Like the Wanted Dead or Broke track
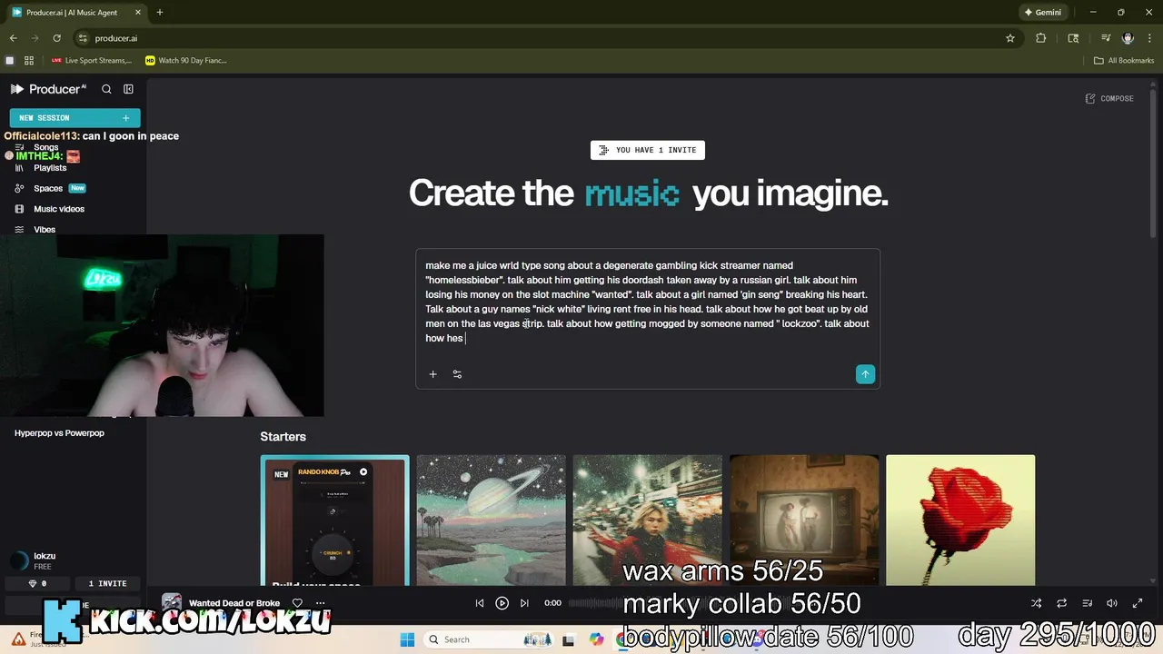 click(x=297, y=603)
